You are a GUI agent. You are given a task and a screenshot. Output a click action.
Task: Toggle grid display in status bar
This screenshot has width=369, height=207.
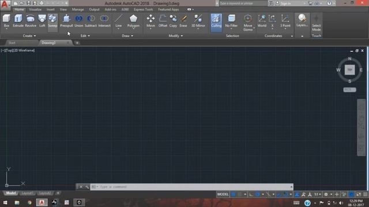(x=233, y=194)
